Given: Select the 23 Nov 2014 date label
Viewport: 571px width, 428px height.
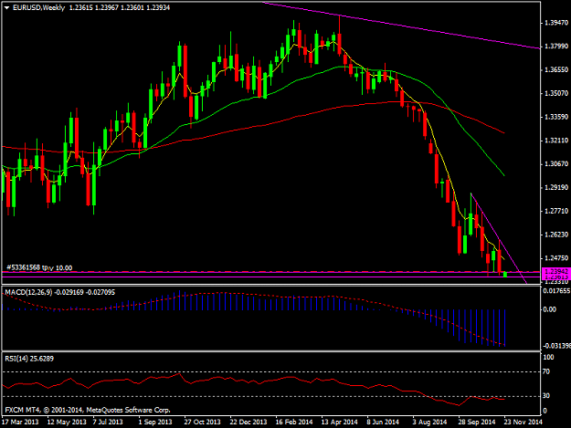Looking at the screenshot, I should [x=523, y=422].
